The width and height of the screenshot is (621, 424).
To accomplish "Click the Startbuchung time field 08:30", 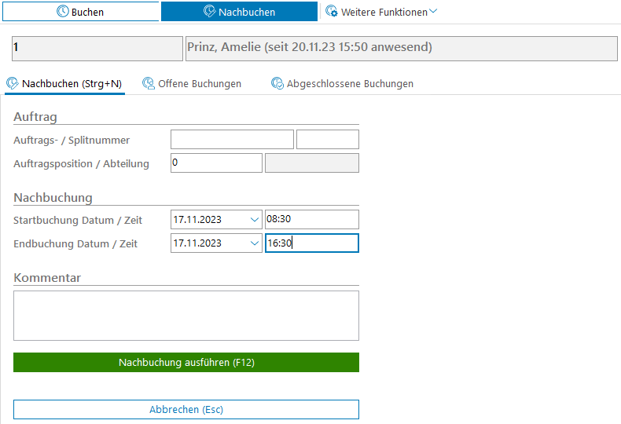I will point(311,220).
